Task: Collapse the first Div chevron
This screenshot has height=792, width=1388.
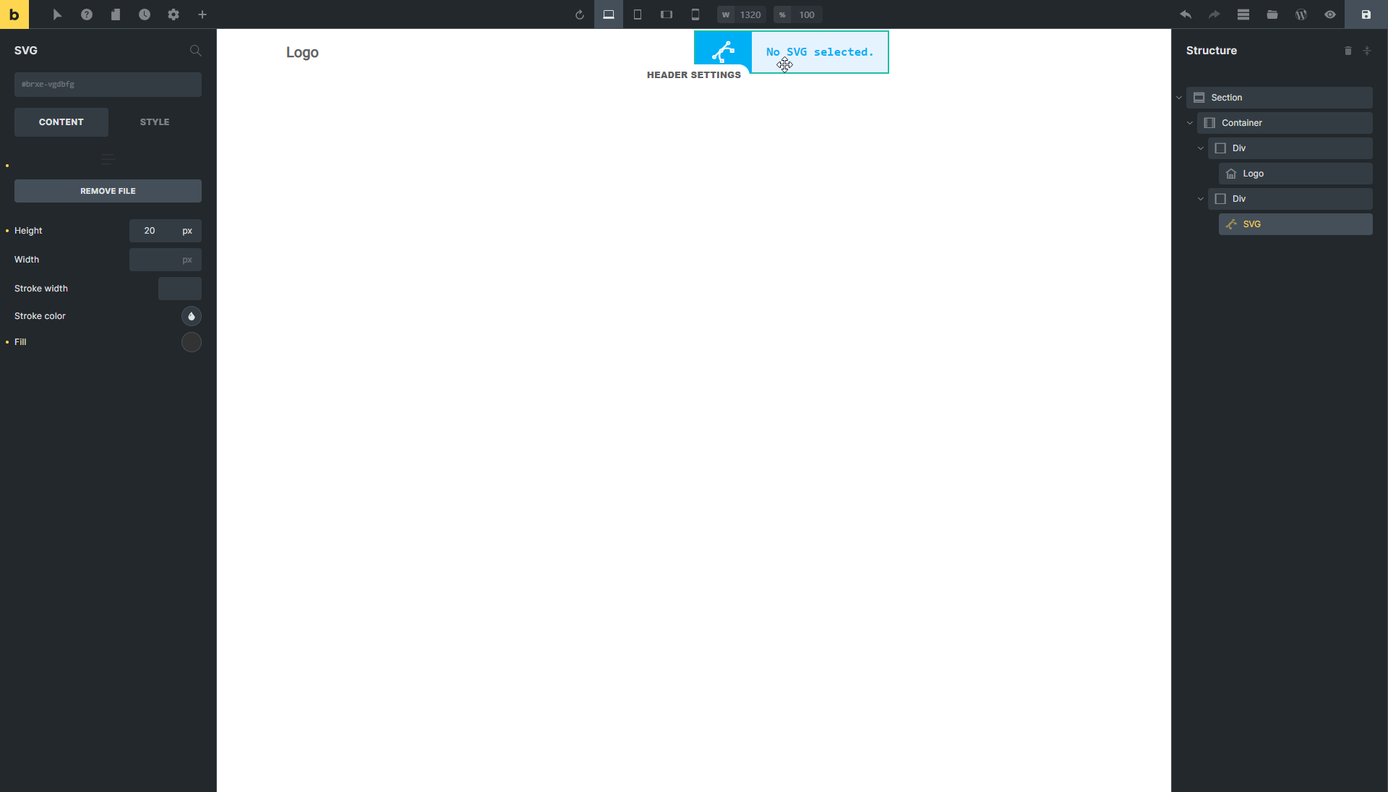Action: tap(1201, 148)
